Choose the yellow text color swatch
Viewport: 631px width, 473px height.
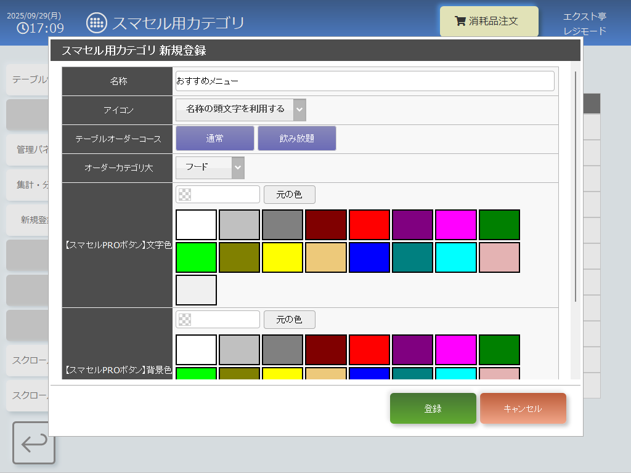click(283, 257)
